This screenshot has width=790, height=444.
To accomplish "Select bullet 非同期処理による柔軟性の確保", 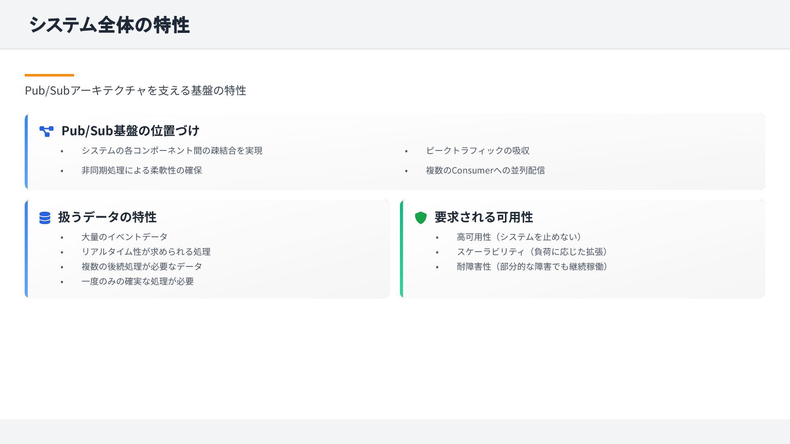I will (x=142, y=171).
